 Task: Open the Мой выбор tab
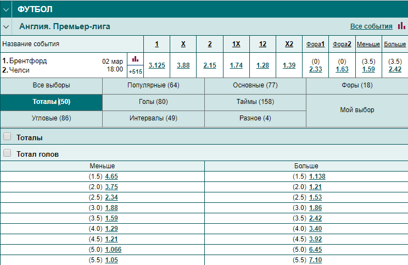click(x=357, y=110)
